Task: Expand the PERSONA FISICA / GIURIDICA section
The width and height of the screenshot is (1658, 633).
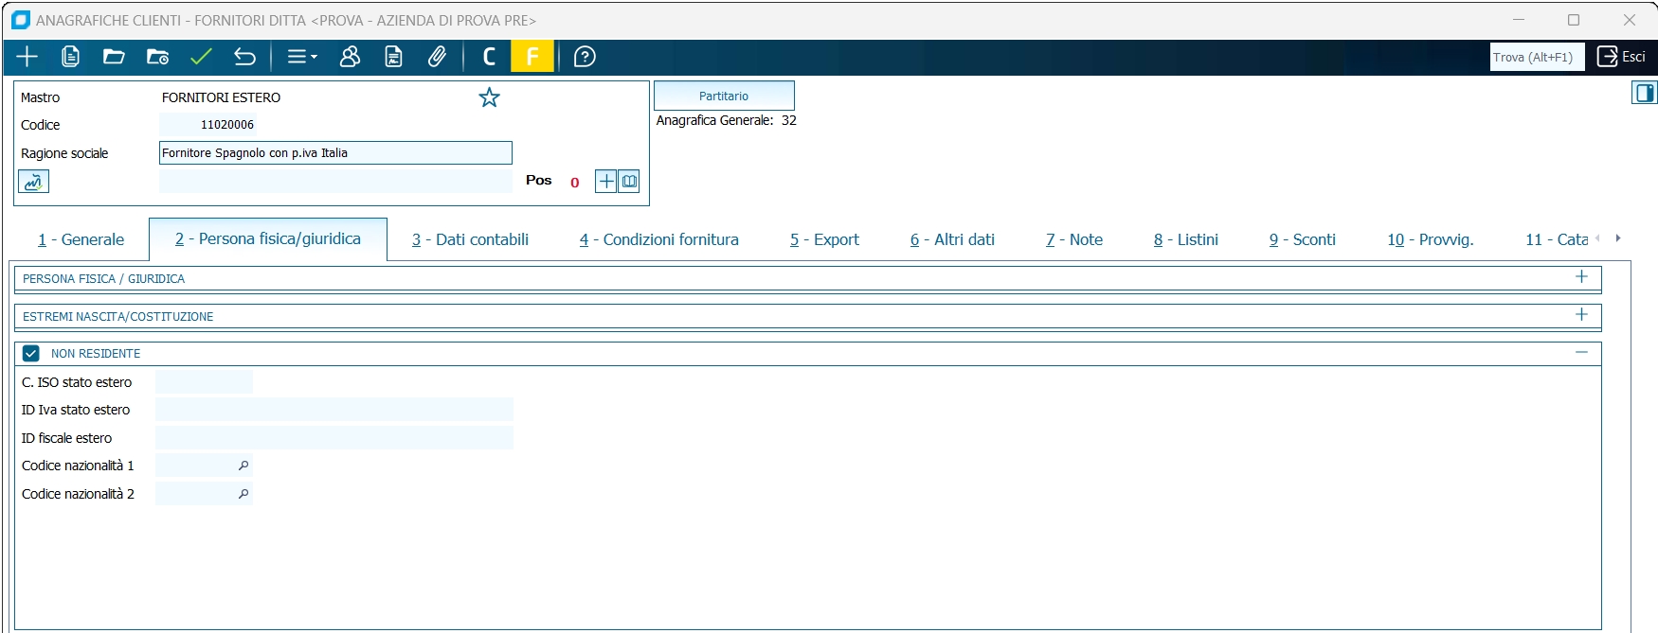Action: pyautogui.click(x=1581, y=277)
